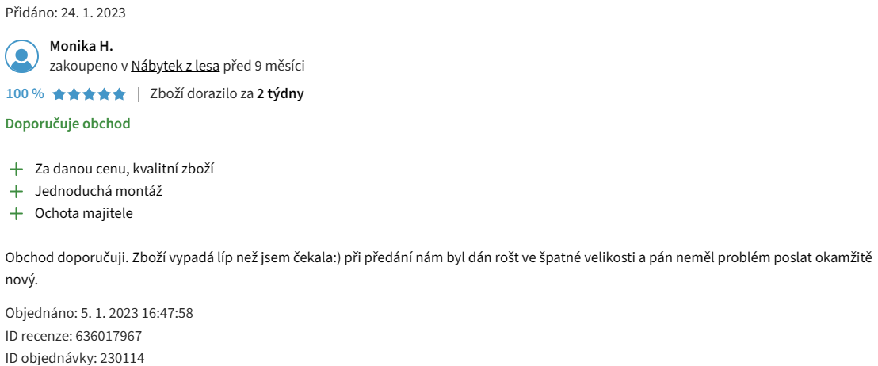Click the third blue rating star

pyautogui.click(x=89, y=94)
